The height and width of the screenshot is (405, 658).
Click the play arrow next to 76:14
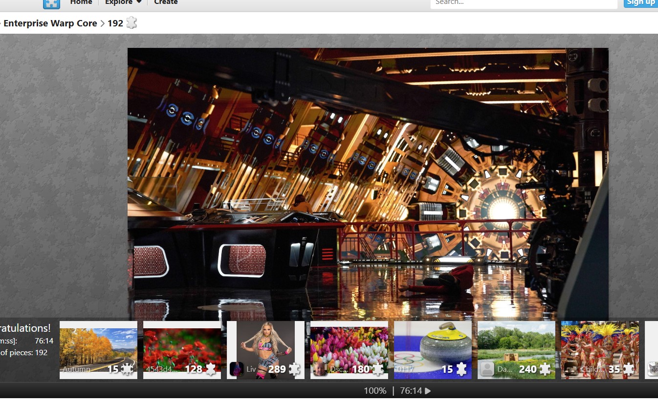coord(428,391)
